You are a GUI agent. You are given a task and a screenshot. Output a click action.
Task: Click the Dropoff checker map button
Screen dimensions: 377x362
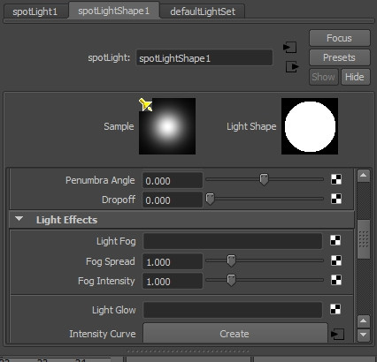pyautogui.click(x=336, y=199)
